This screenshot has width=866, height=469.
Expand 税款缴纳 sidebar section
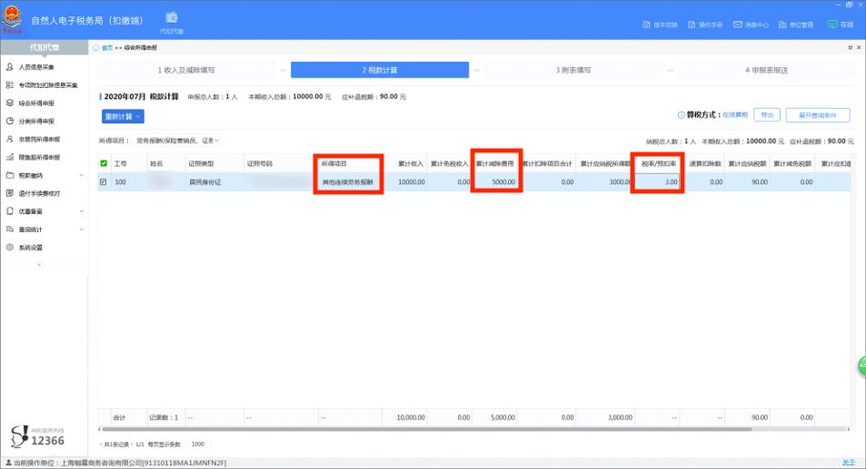[x=45, y=175]
